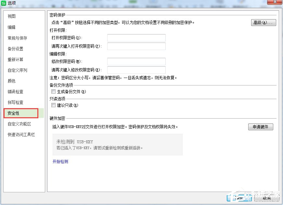Enable the 建议只读 checkbox
Viewport: 283px width, 205px height.
pyautogui.click(x=53, y=105)
